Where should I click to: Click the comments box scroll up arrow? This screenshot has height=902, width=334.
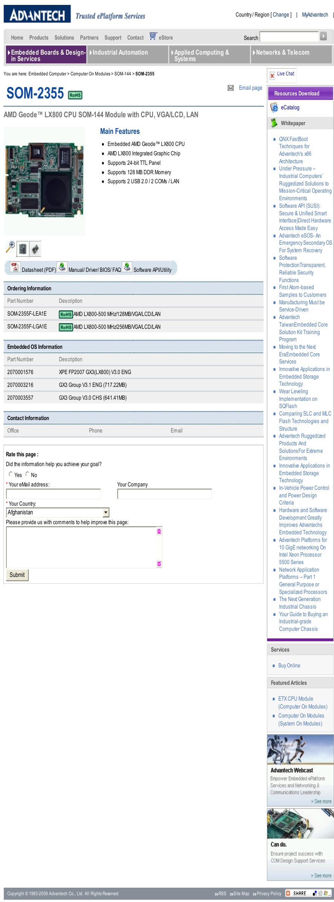point(159,531)
